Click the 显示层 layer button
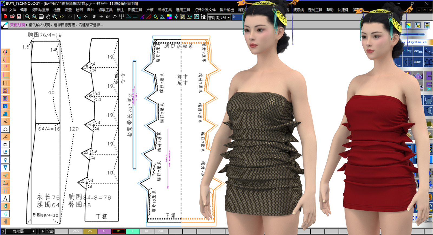This screenshot has width=433, height=235. 18,231
